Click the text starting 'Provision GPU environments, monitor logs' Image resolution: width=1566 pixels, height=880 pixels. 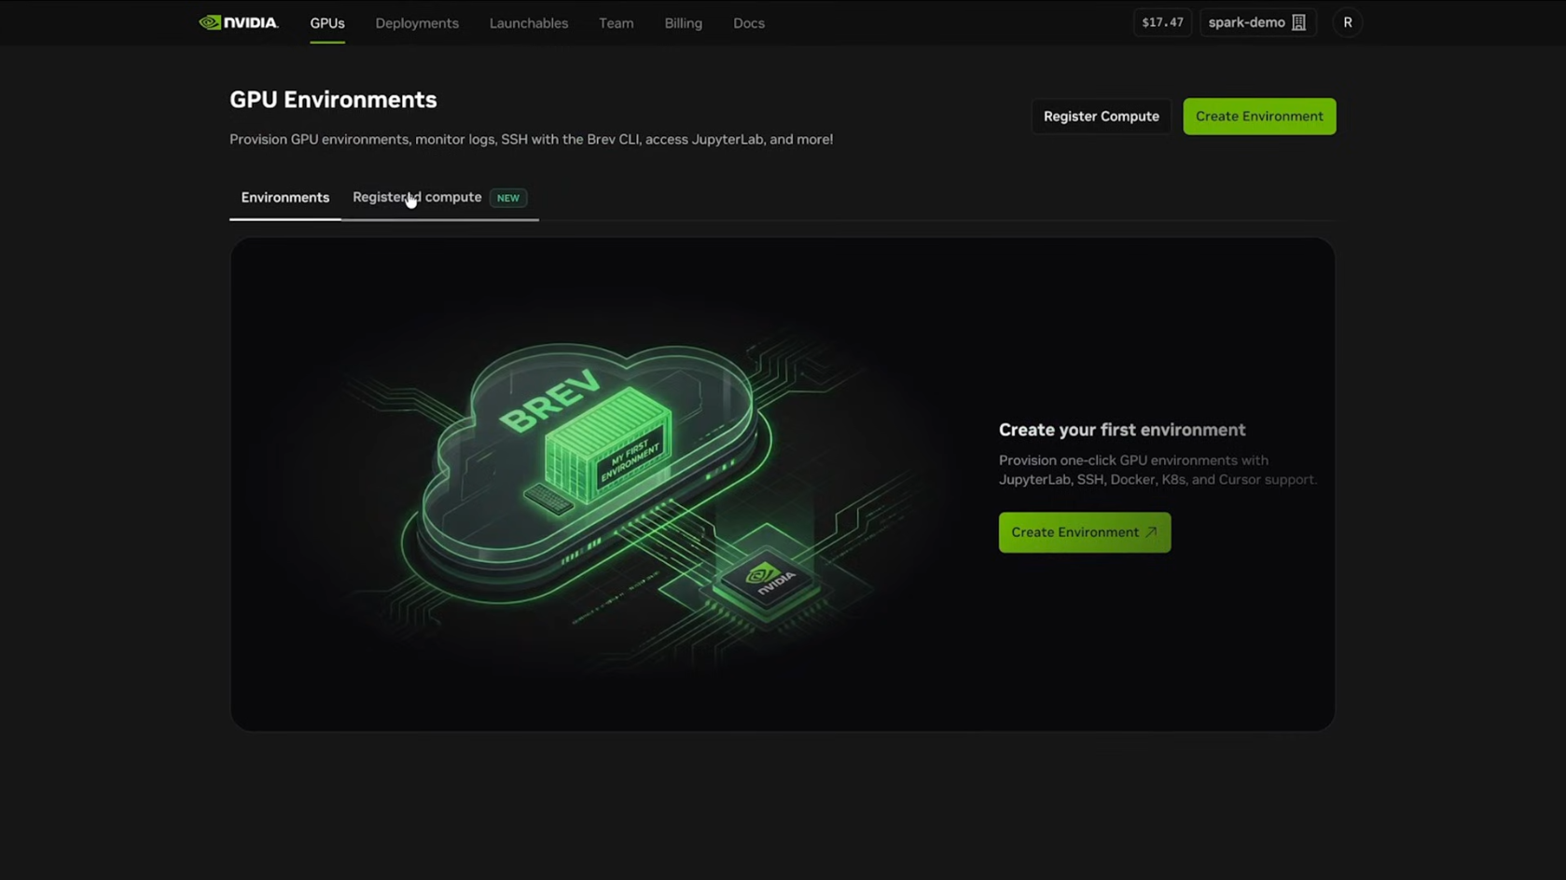pyautogui.click(x=532, y=139)
